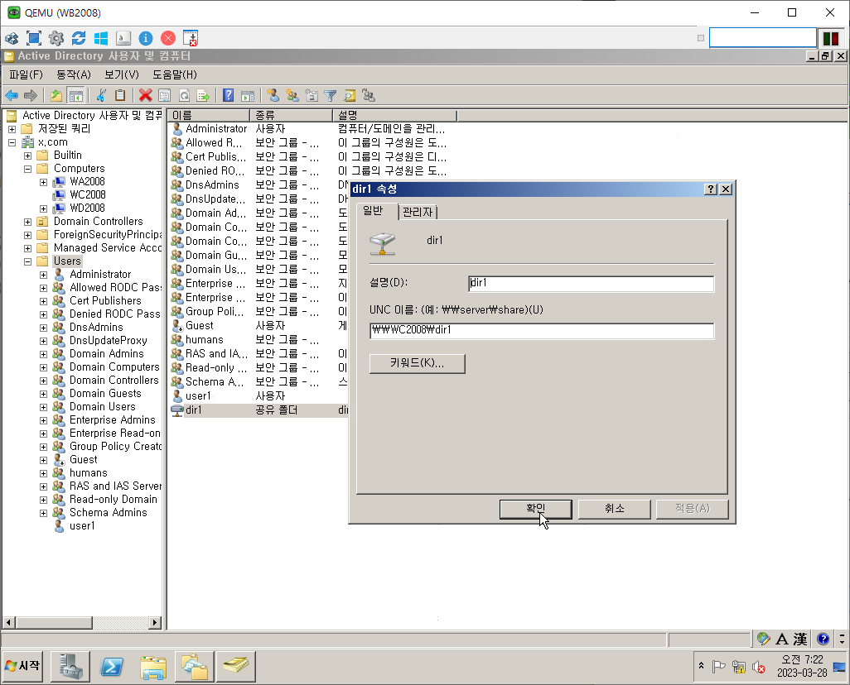Viewport: 850px width, 685px height.
Task: Create a new user toolbar icon
Action: coord(273,96)
